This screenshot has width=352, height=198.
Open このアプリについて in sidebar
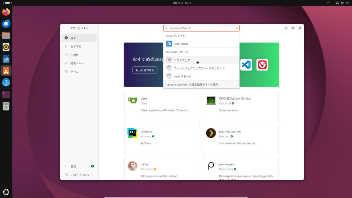click(x=79, y=175)
